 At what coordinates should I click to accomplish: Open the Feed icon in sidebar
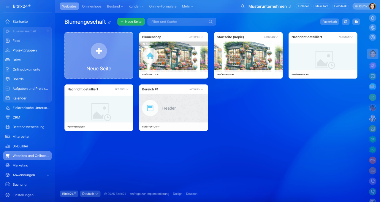coord(8,41)
